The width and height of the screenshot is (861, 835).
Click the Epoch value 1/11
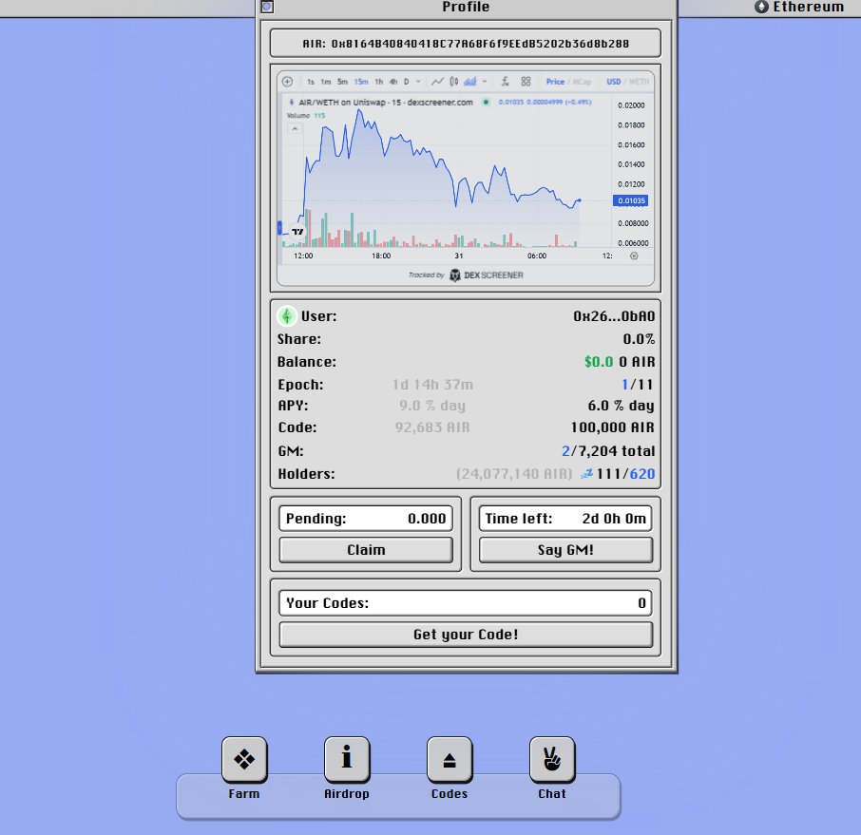click(x=638, y=385)
